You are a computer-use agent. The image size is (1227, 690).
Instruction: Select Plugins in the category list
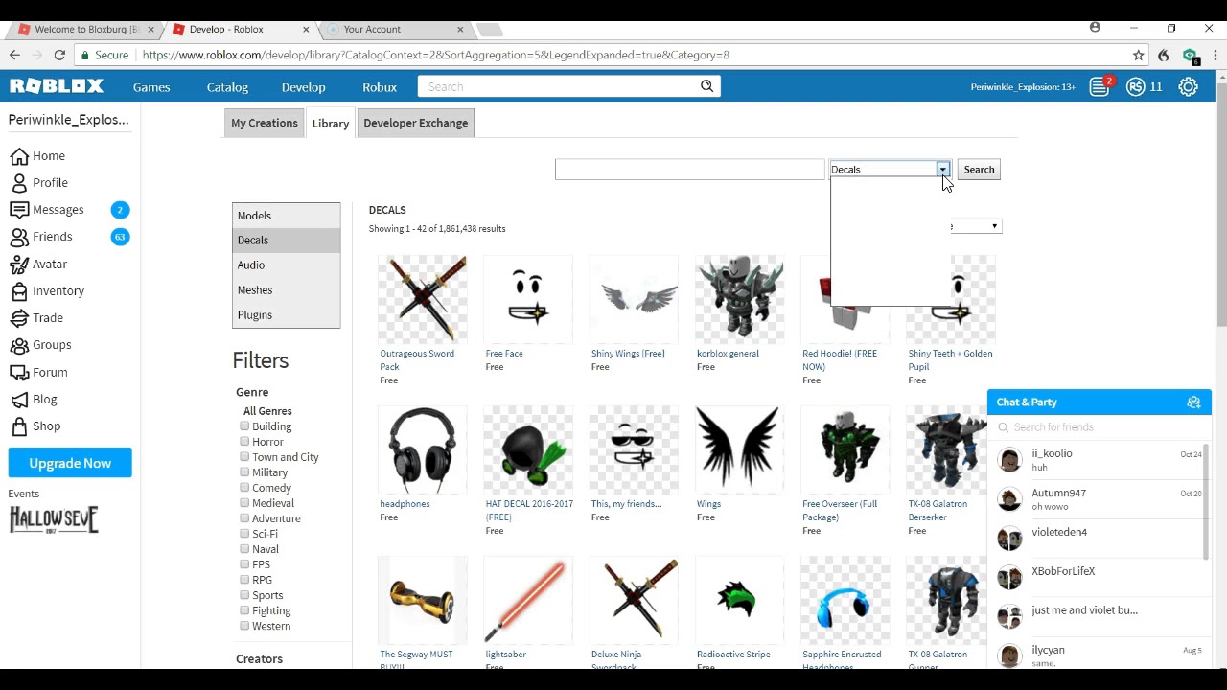(x=287, y=315)
